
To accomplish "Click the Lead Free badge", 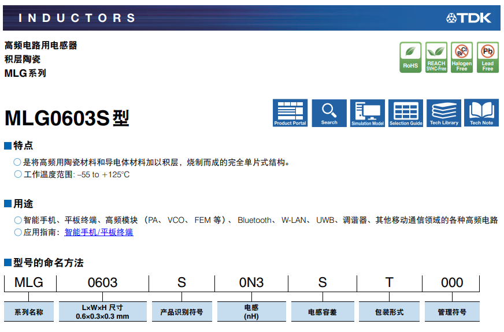I will tap(488, 57).
